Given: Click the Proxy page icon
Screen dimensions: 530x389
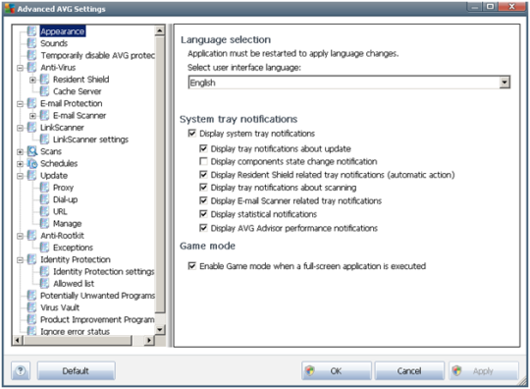Looking at the screenshot, I should pyautogui.click(x=44, y=187).
